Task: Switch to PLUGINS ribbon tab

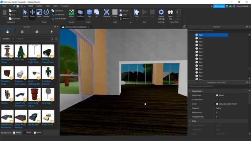Action: point(65,6)
